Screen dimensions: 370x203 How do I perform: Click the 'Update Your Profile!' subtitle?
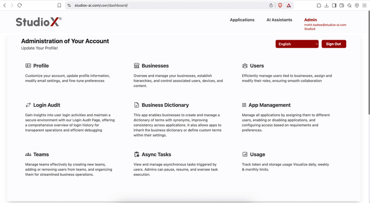[x=39, y=48]
